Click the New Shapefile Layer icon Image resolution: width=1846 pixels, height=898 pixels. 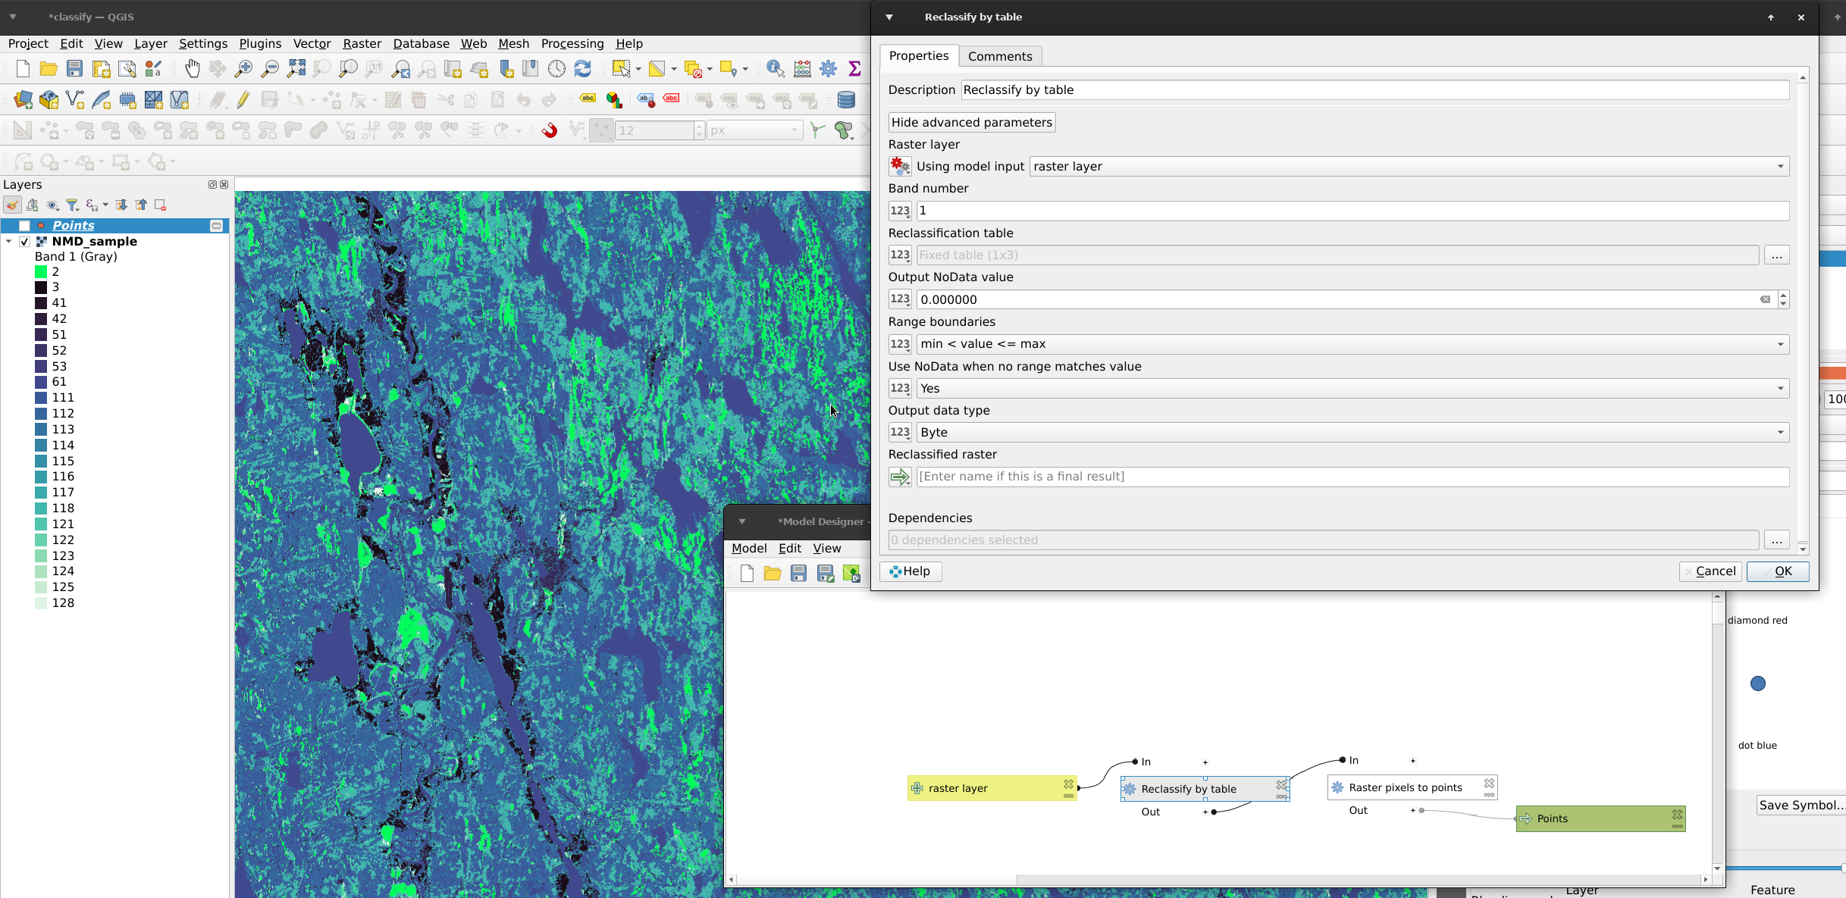click(75, 99)
